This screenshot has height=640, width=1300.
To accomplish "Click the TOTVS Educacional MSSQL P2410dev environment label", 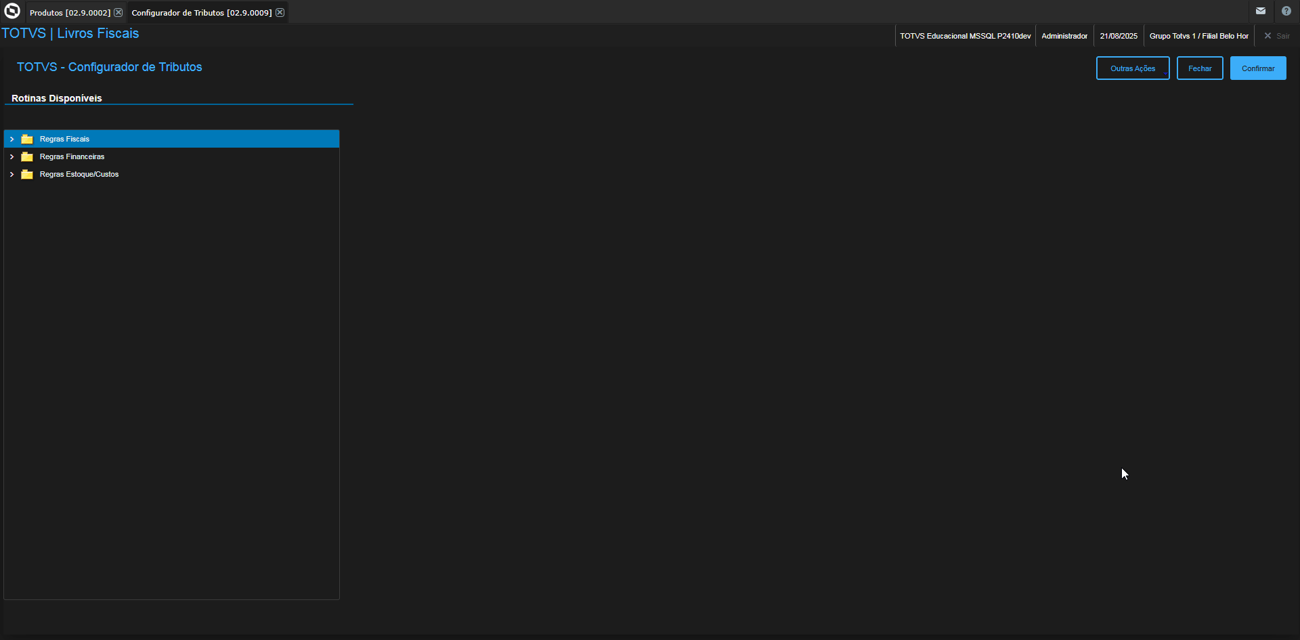I will point(966,36).
